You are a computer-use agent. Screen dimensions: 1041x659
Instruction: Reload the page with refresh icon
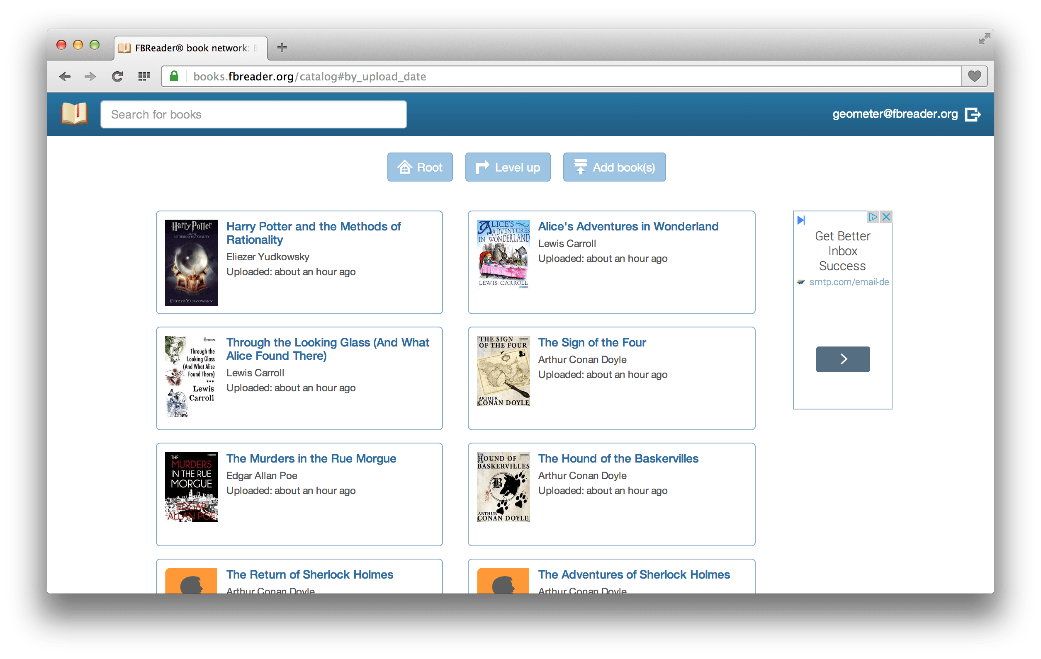[118, 77]
